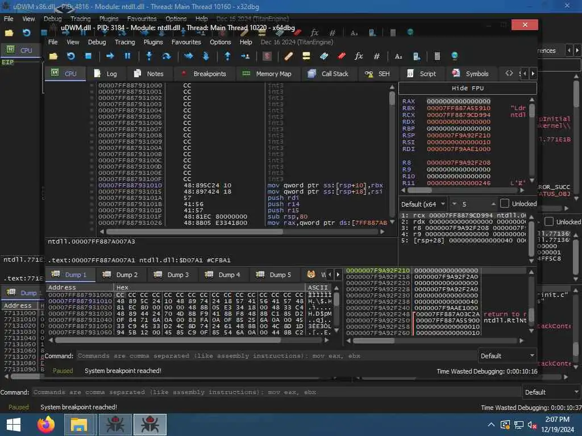Open Default dropdown in x32dbg command bar
Viewport: 582px width, 436px height.
(551, 392)
